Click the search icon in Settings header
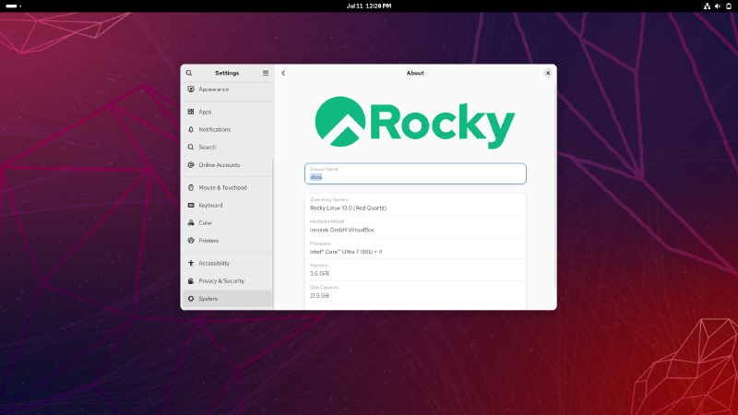Screen dimensions: 738x415 [x=189, y=73]
